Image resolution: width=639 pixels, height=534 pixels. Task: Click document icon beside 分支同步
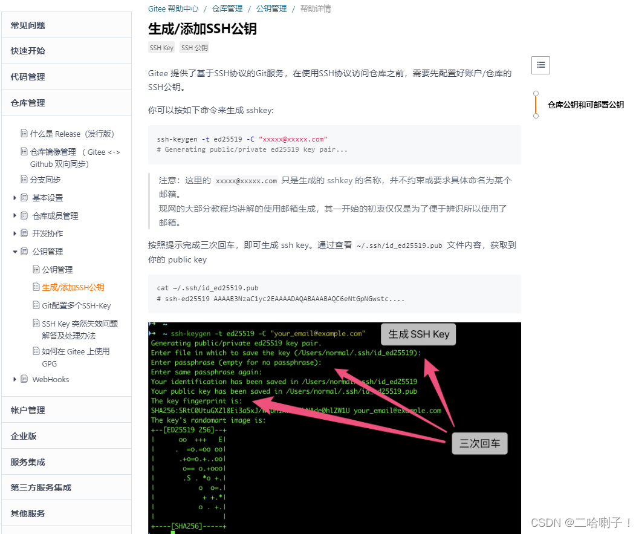point(24,179)
